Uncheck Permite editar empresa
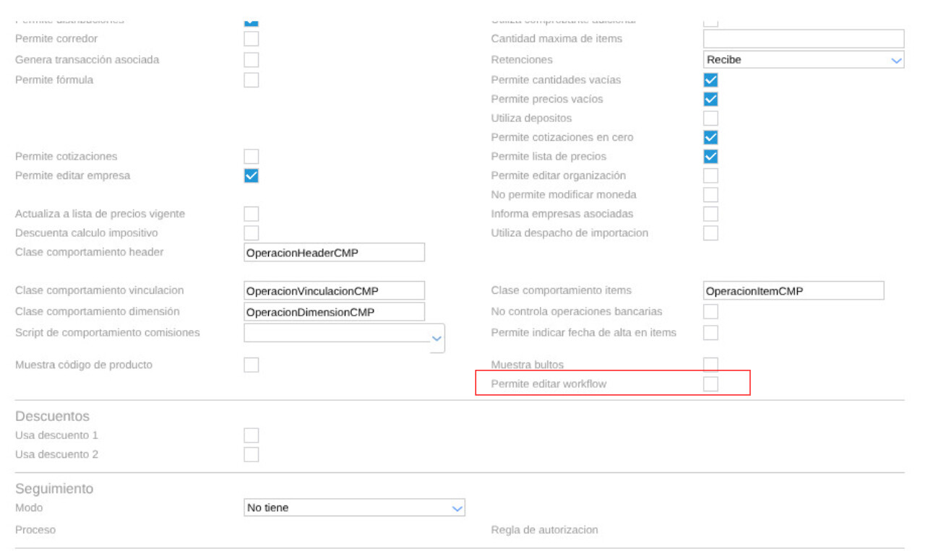This screenshot has width=946, height=551. tap(251, 175)
